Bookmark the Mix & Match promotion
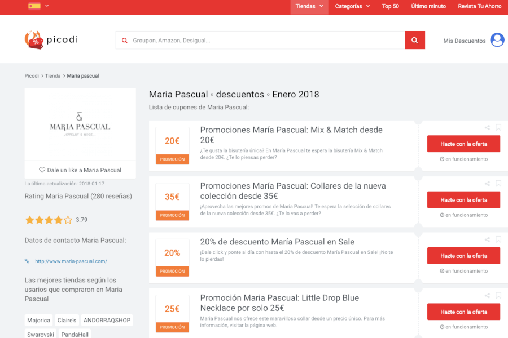 point(498,128)
